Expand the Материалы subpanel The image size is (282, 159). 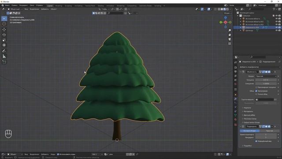coord(248,111)
